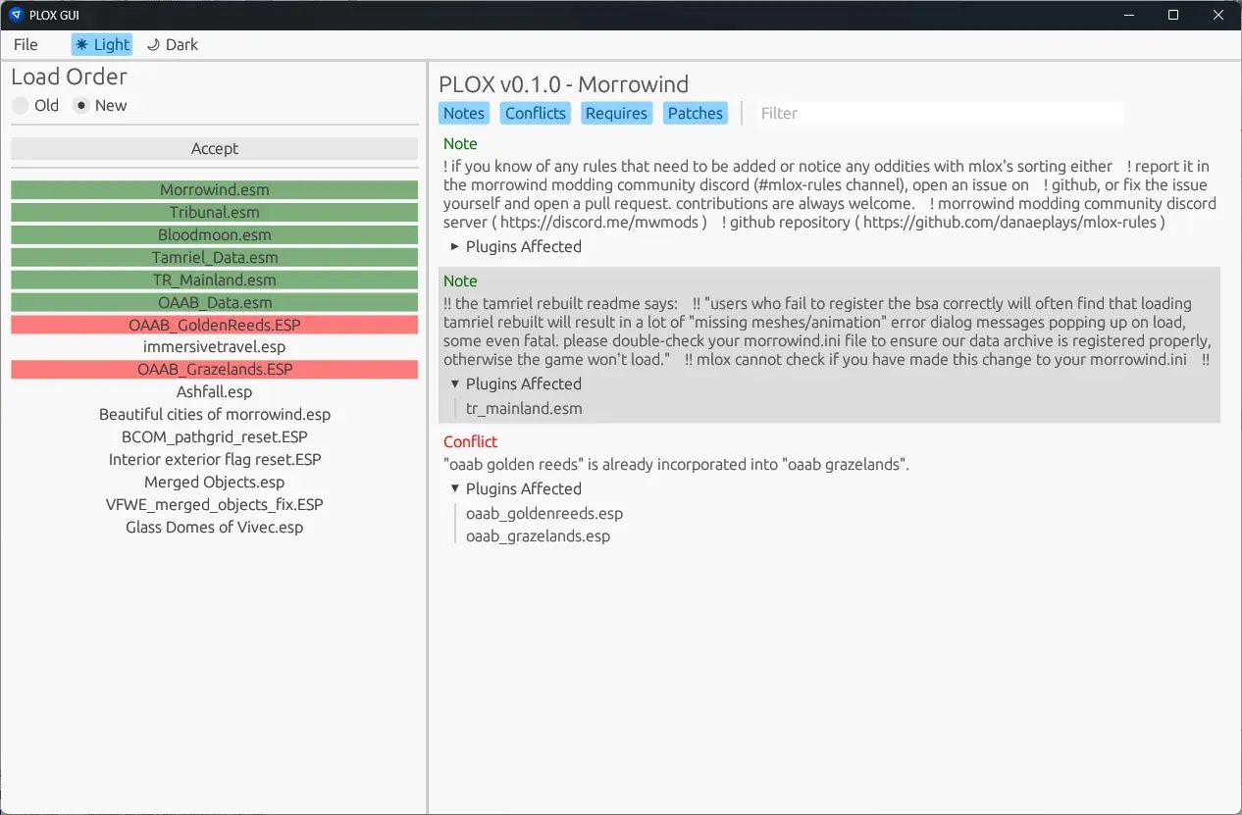
Task: Collapse Plugins Affected under the Conflict
Action: point(516,488)
